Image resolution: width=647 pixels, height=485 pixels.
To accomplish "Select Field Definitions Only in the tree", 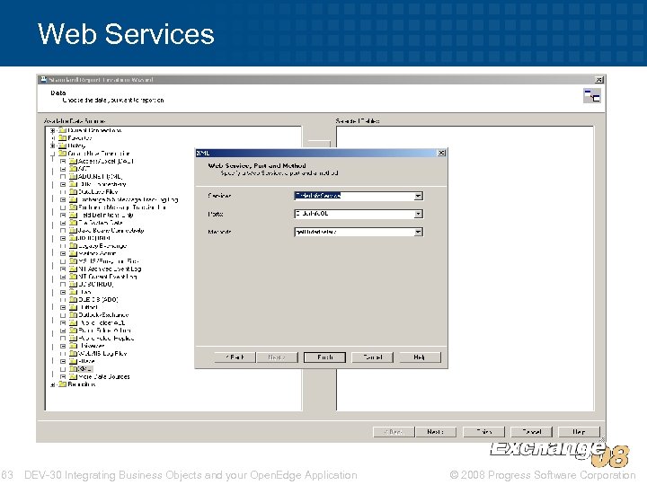I will pyautogui.click(x=105, y=216).
